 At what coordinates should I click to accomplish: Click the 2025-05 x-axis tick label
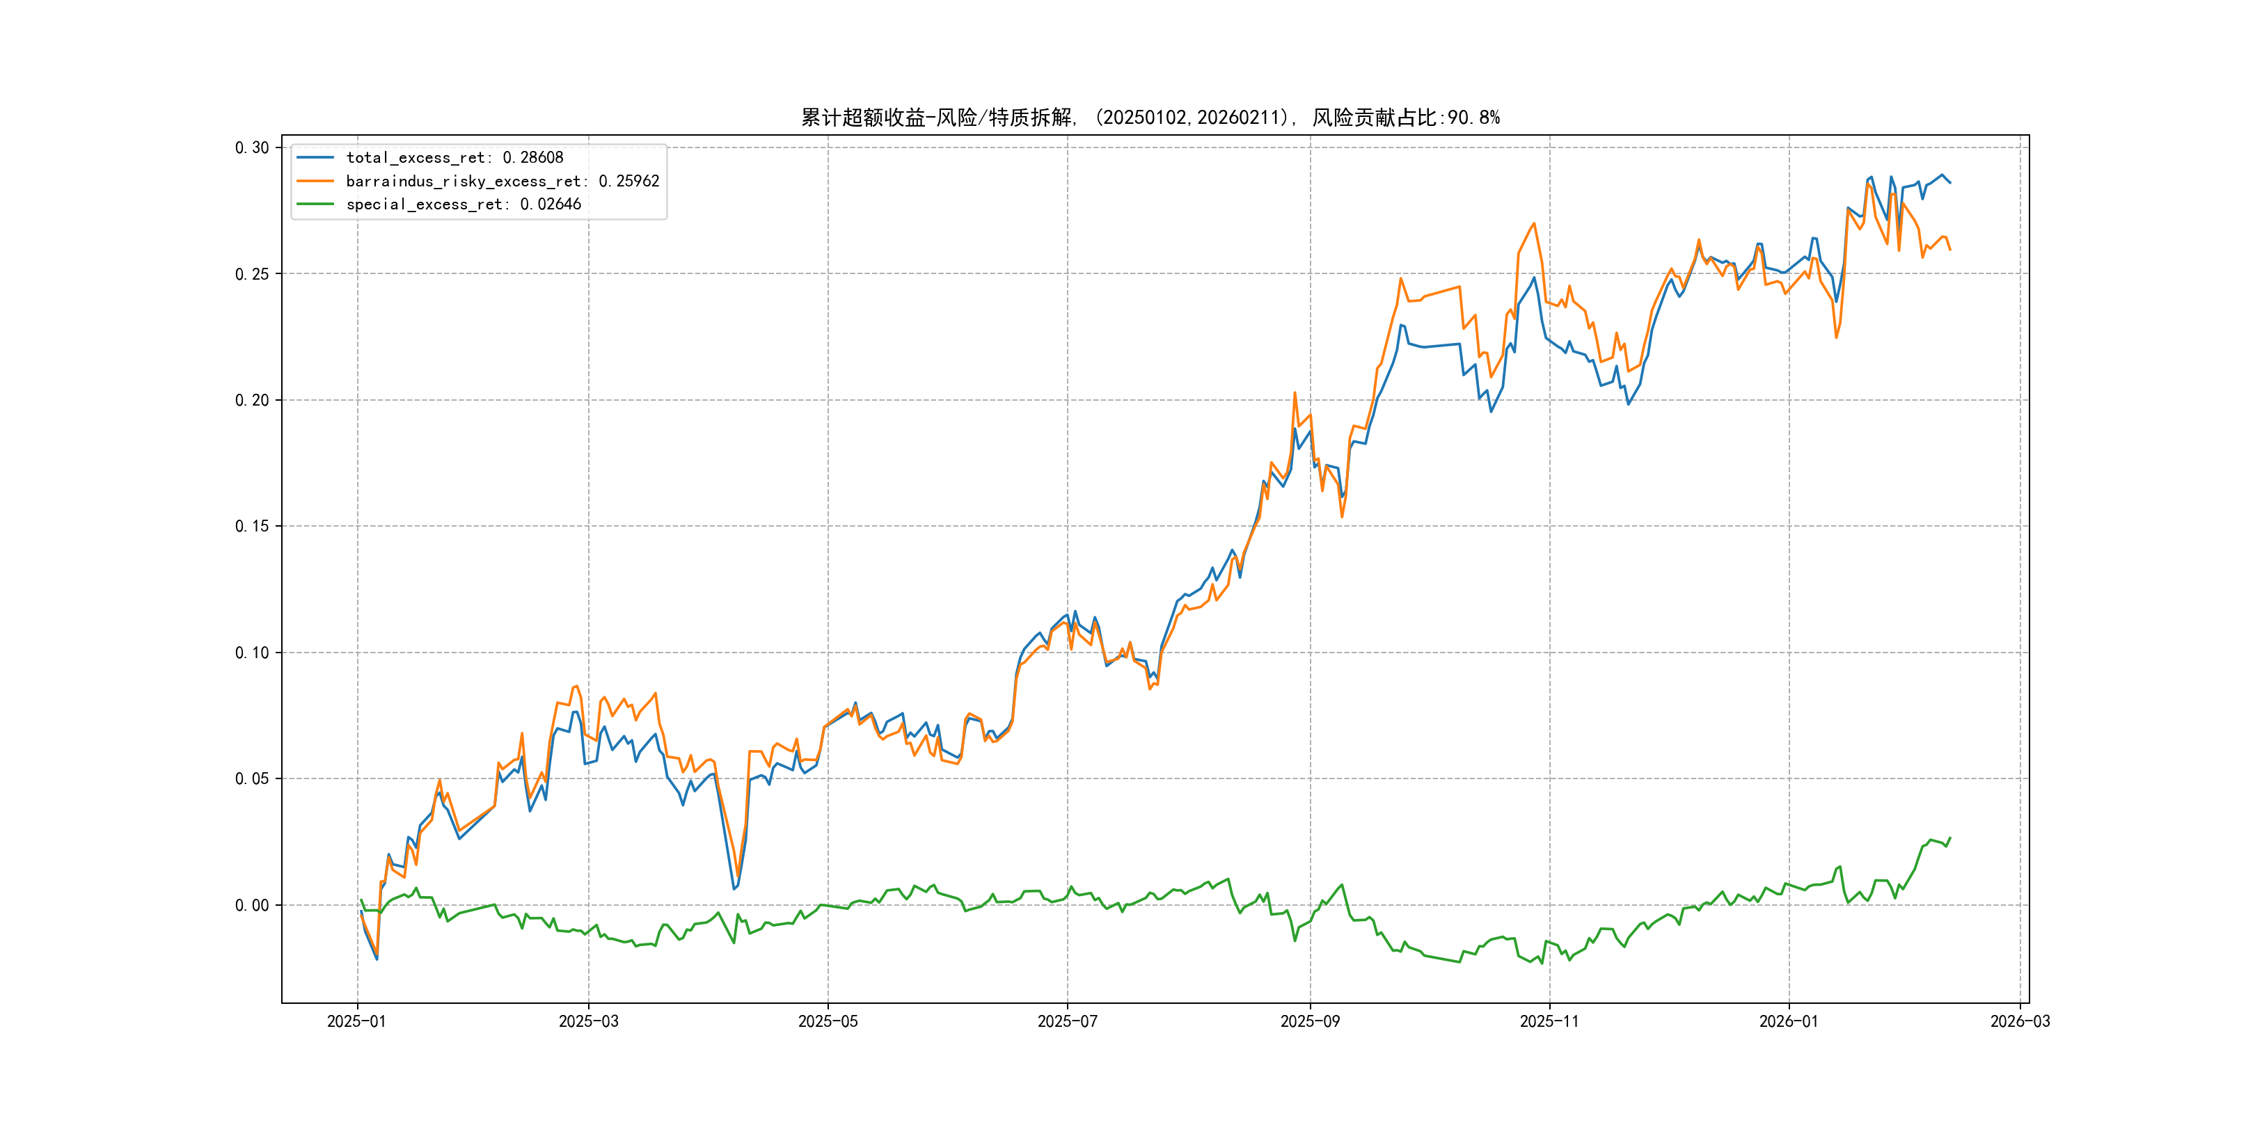tap(828, 1021)
